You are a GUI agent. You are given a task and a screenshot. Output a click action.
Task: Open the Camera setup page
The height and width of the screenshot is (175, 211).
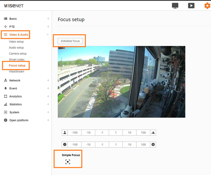click(18, 54)
